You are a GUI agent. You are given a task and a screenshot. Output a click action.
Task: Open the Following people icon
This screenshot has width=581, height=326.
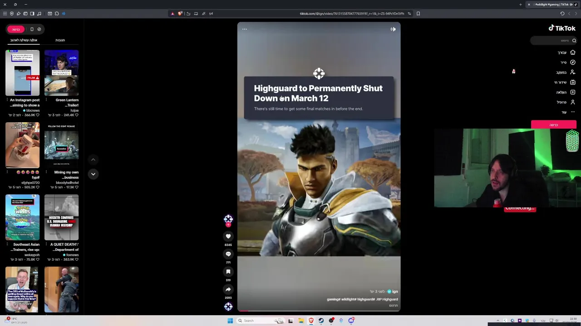[572, 72]
